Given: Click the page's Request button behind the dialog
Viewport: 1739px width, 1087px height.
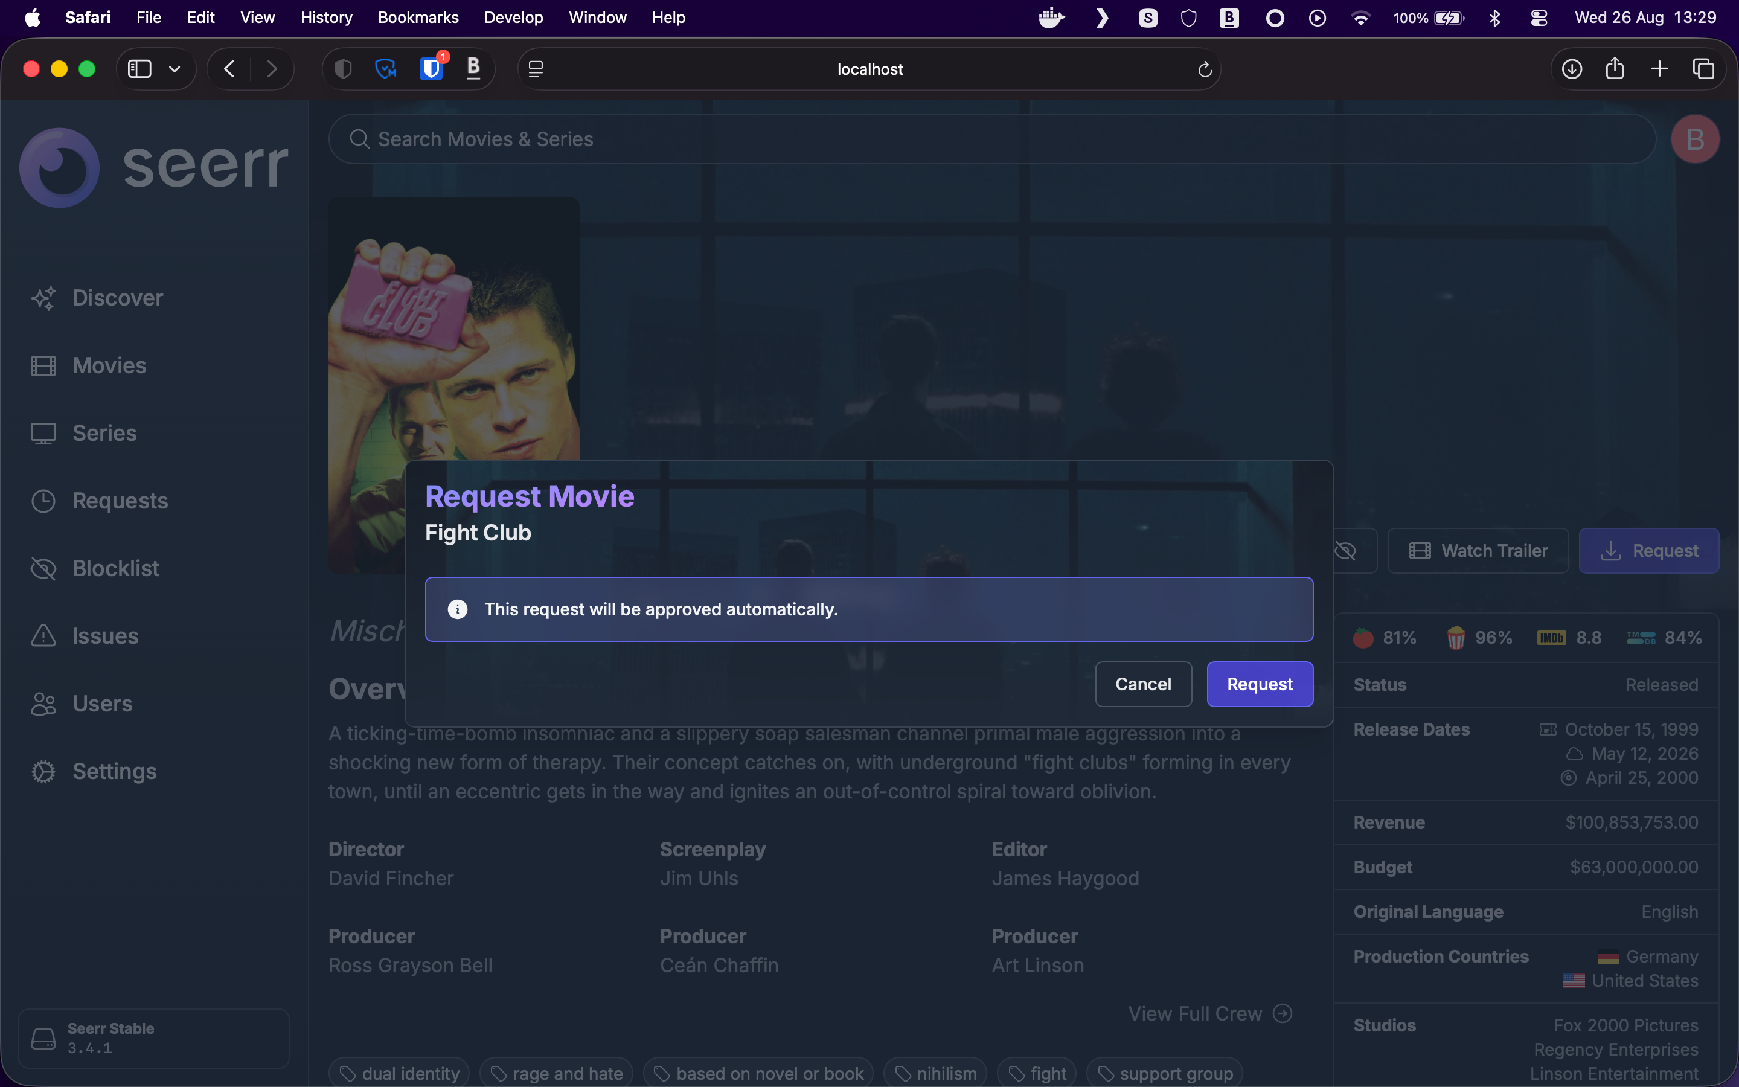Looking at the screenshot, I should point(1649,551).
